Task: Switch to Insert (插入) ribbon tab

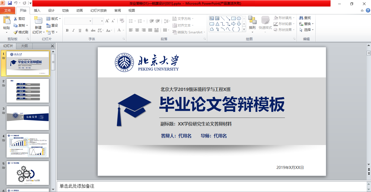Action: point(37,11)
